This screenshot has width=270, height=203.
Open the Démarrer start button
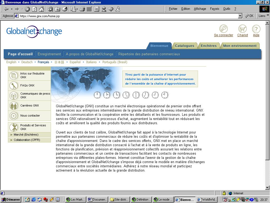(11, 200)
